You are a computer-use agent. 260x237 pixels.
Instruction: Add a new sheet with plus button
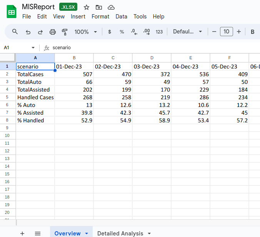pyautogui.click(x=22, y=234)
